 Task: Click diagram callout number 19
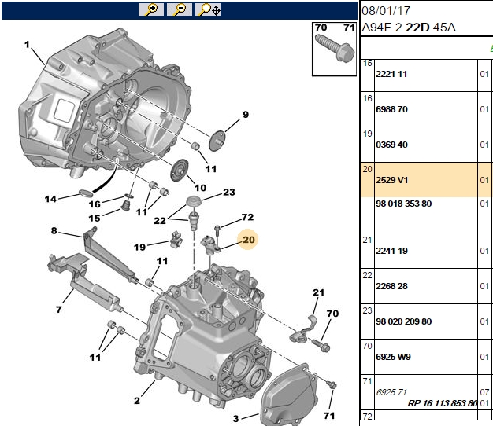[140, 247]
